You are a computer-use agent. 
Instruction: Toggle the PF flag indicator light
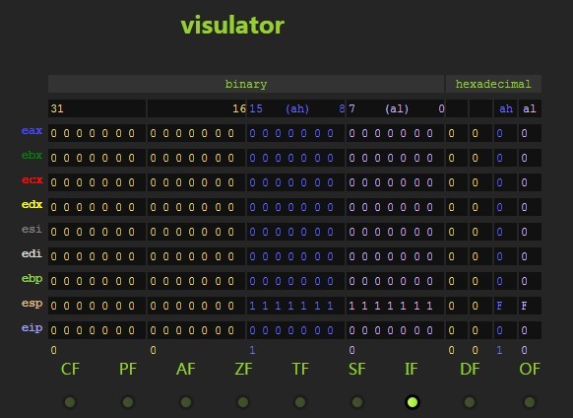pos(128,402)
